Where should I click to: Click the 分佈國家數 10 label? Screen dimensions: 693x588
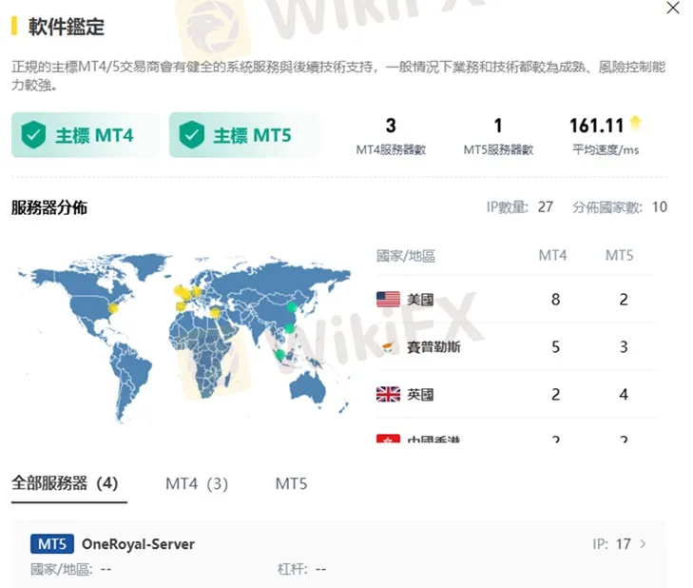[620, 206]
